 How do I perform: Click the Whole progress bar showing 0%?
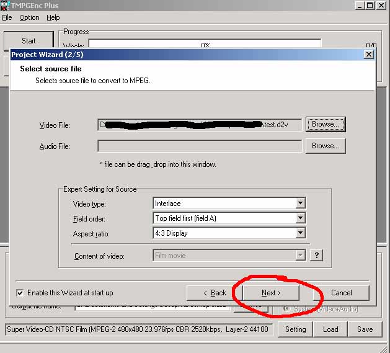click(x=205, y=43)
